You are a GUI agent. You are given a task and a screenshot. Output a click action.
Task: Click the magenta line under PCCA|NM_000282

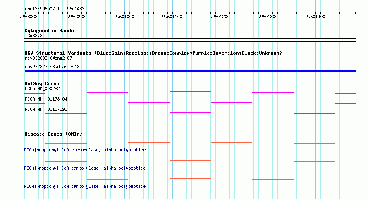pos(190,92)
